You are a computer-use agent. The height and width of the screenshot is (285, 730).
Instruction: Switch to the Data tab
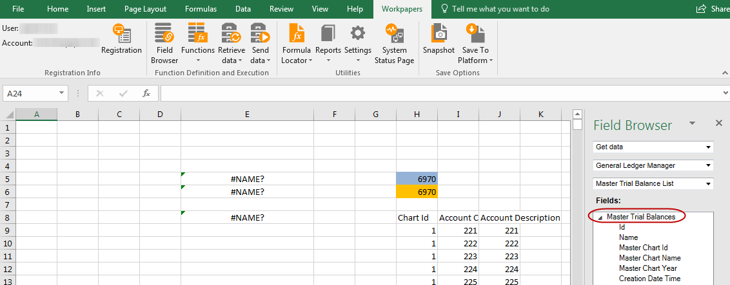pyautogui.click(x=243, y=9)
